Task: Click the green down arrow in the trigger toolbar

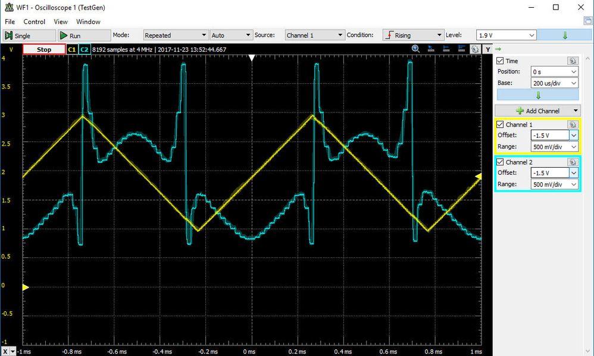Action: click(564, 35)
